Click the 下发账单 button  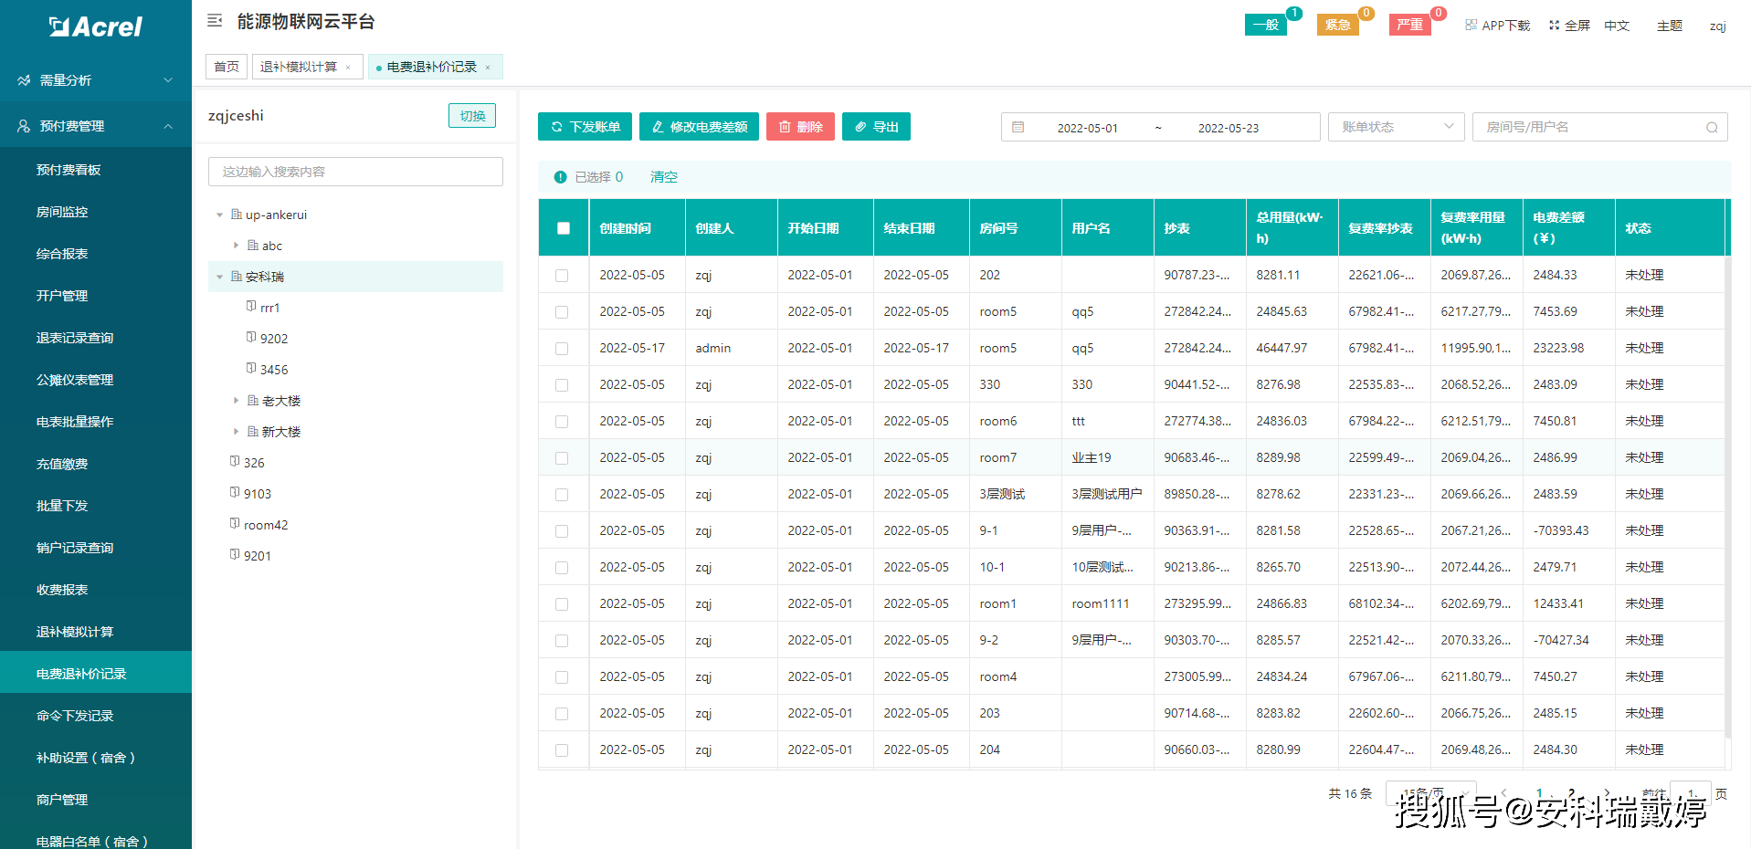[x=585, y=127]
